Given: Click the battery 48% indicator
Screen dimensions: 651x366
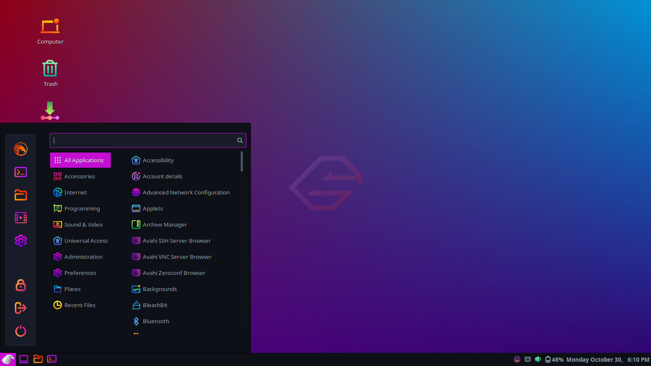Looking at the screenshot, I should point(554,360).
